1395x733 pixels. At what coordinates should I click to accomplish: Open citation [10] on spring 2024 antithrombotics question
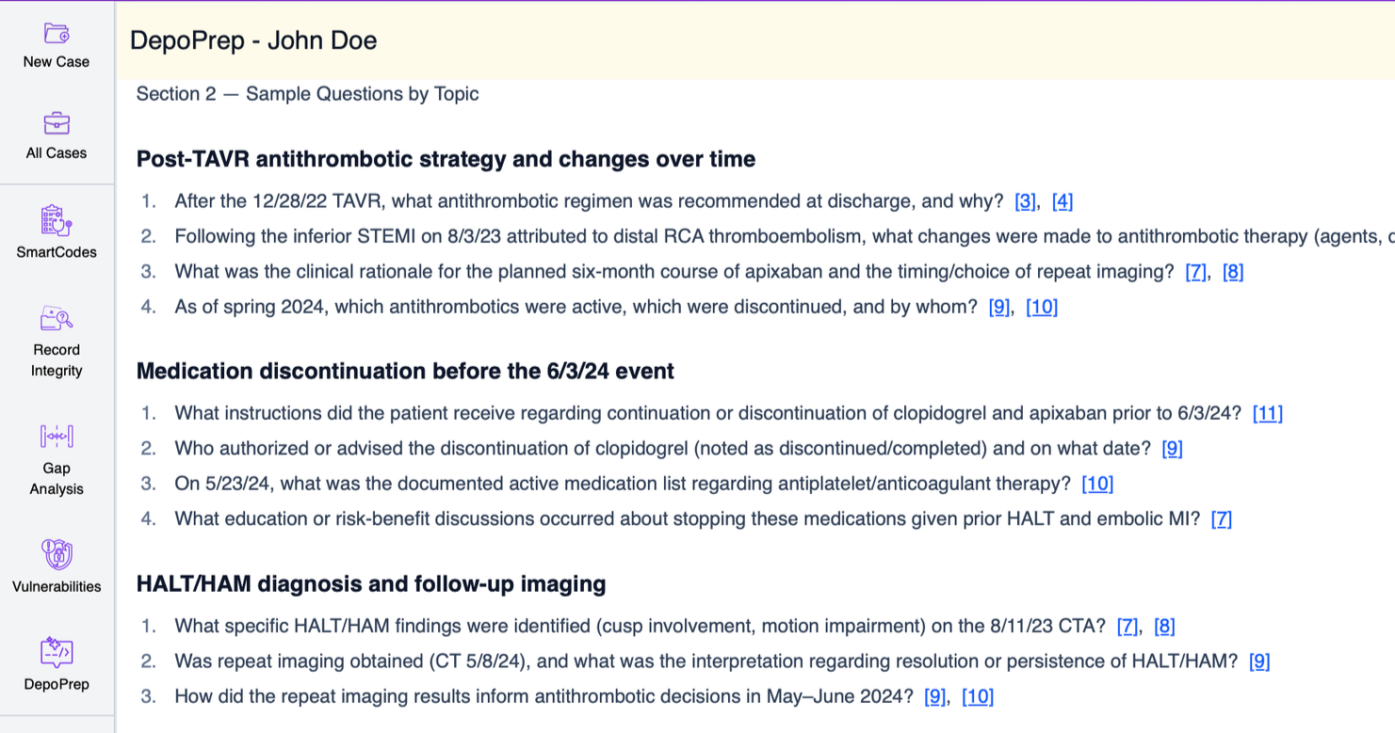point(1042,307)
